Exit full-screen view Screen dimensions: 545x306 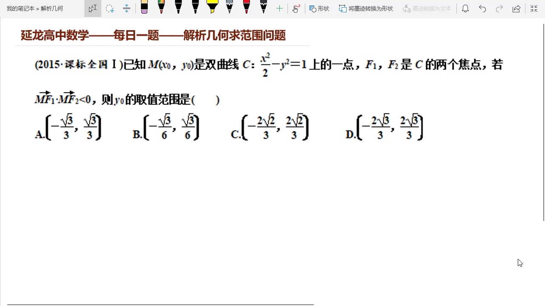[x=534, y=8]
